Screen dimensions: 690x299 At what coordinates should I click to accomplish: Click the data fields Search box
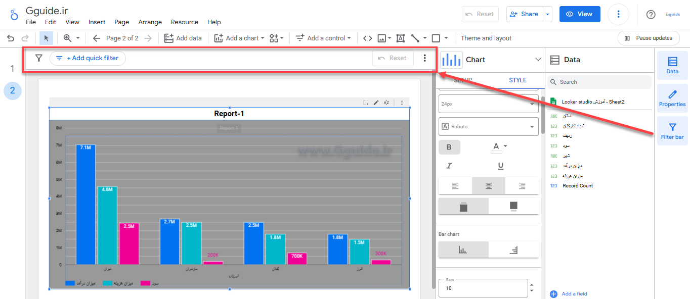(599, 82)
